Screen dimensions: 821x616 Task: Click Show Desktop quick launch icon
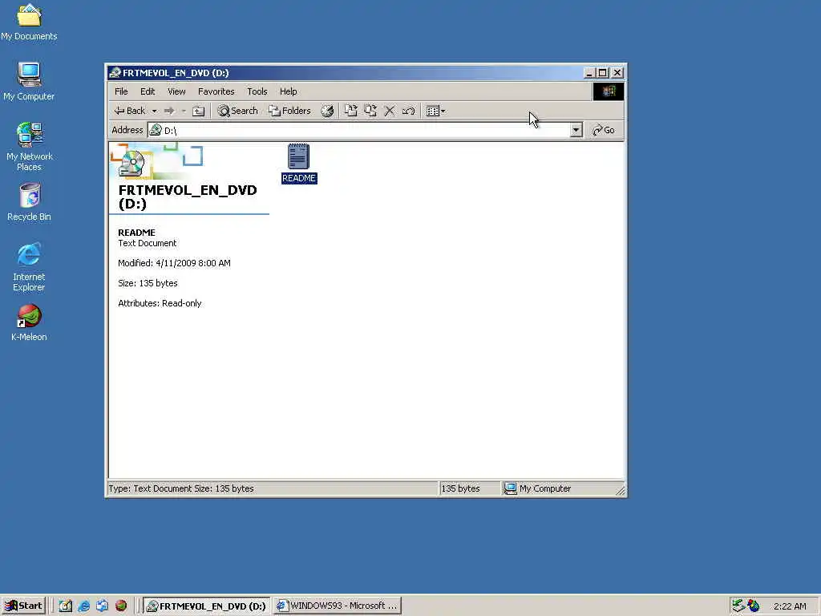(x=66, y=606)
